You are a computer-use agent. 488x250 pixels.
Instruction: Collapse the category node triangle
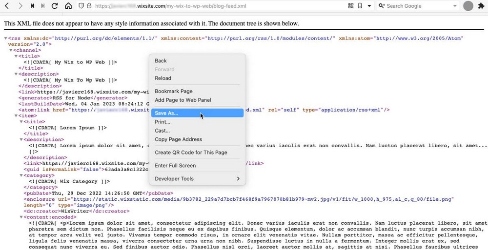point(21,175)
